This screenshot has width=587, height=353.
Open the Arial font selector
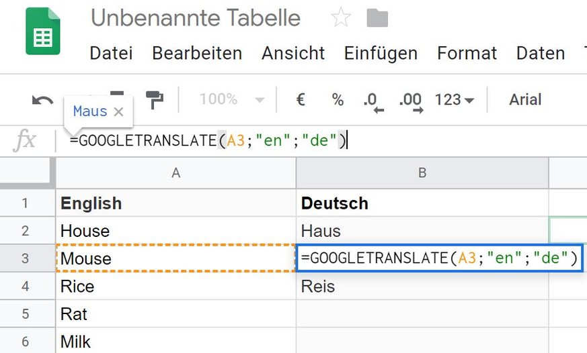click(x=525, y=100)
